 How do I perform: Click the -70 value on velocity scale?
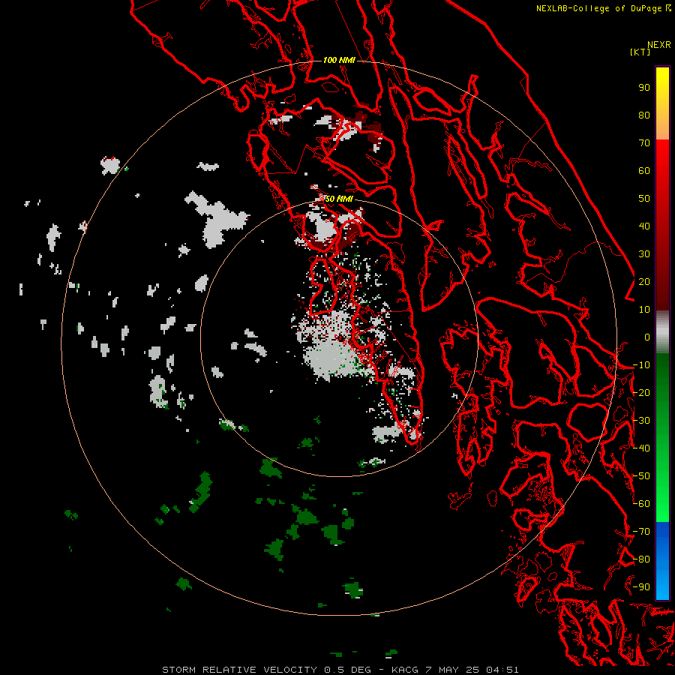(641, 532)
